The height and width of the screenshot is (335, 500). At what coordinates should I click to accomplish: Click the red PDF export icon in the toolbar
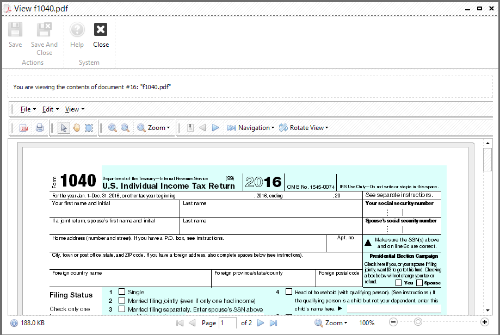[x=24, y=128]
